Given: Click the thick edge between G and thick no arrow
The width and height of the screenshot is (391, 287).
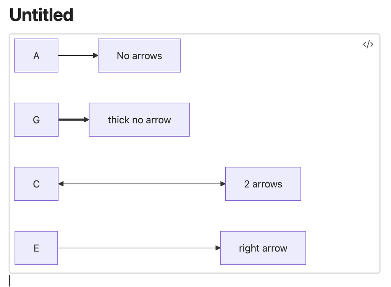Looking at the screenshot, I should [x=73, y=119].
